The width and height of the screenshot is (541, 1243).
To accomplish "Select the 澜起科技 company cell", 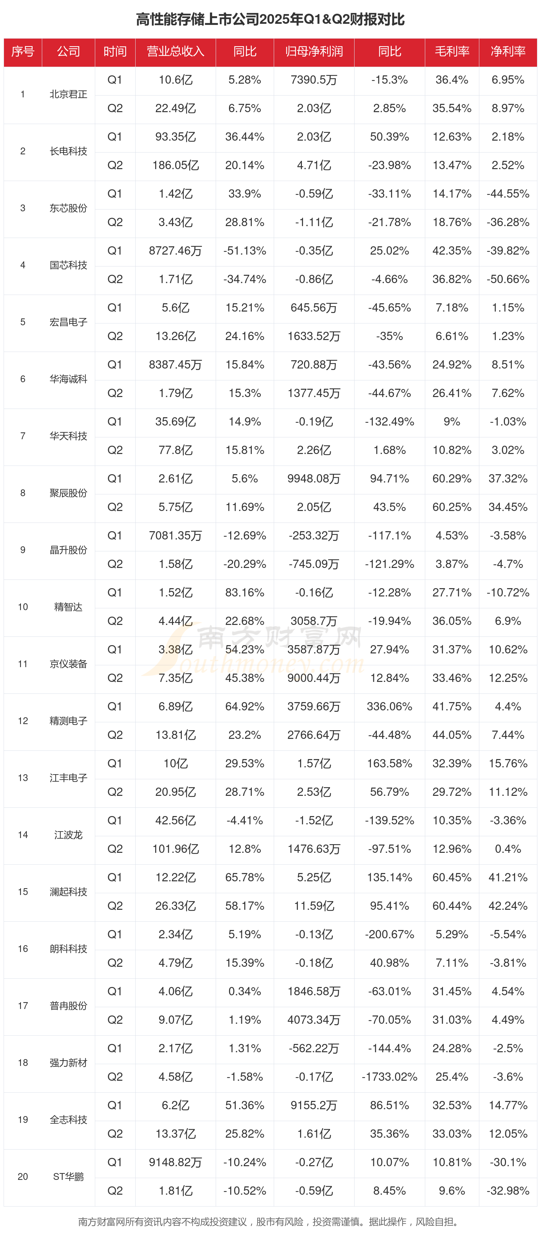I will click(x=69, y=892).
